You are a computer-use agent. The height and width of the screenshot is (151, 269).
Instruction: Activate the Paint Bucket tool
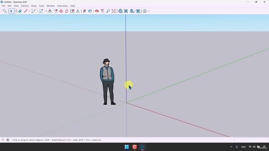click(90, 11)
